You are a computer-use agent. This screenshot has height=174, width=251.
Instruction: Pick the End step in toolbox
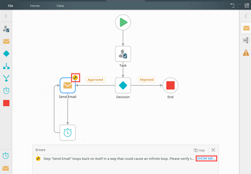6,103
